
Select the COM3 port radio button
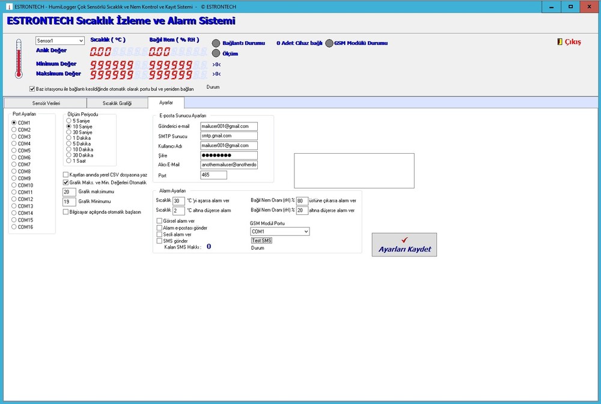click(x=14, y=137)
